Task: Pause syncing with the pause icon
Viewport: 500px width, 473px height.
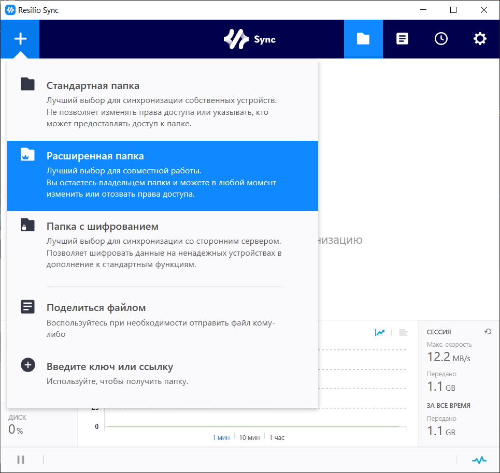Action: pos(21,460)
